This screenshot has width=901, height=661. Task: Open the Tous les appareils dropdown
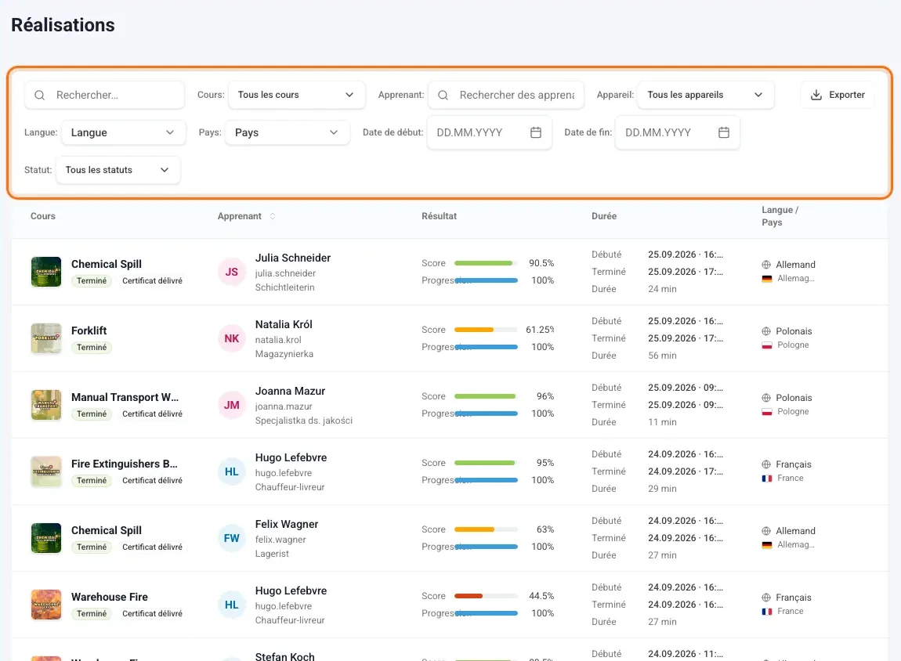pos(706,95)
